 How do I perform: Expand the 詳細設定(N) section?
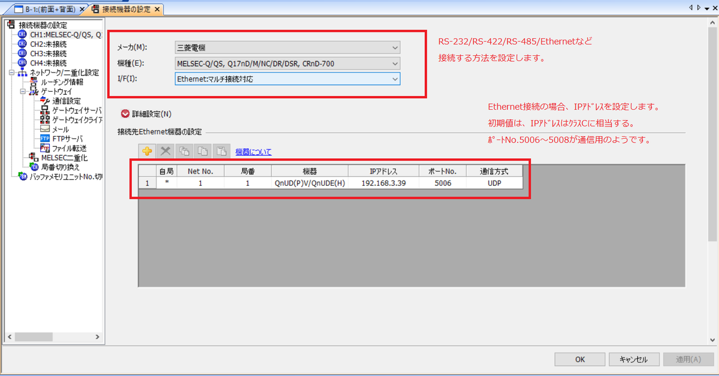click(x=125, y=114)
